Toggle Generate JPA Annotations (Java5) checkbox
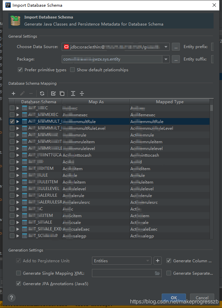The width and height of the screenshot is (222, 308). click(x=18, y=284)
